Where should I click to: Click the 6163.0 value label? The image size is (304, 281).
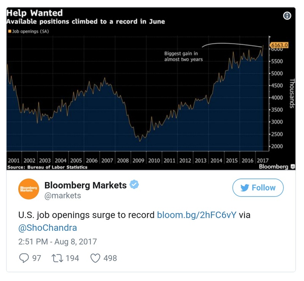pos(279,45)
